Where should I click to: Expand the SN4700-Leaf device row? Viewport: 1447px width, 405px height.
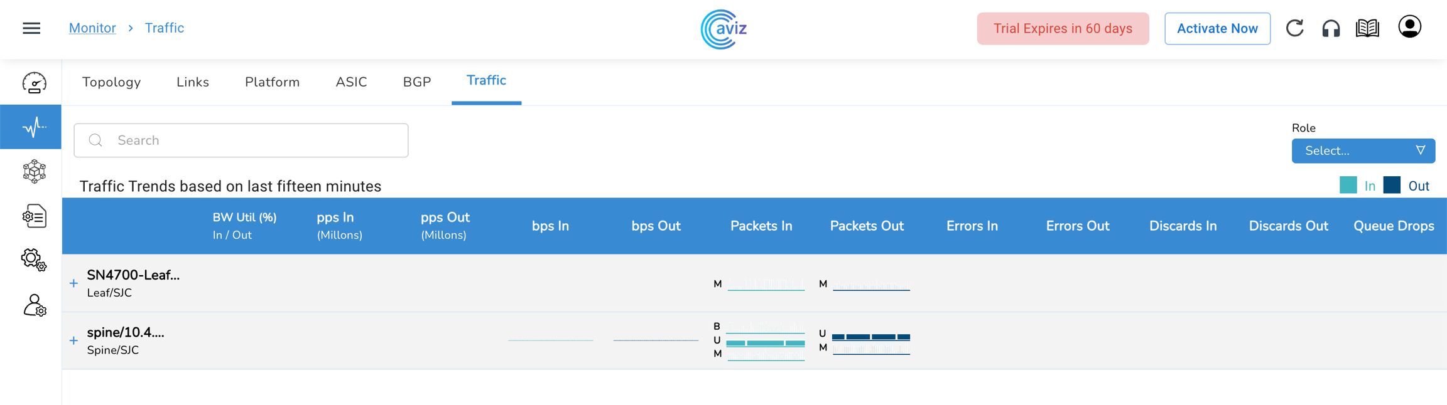click(x=73, y=283)
